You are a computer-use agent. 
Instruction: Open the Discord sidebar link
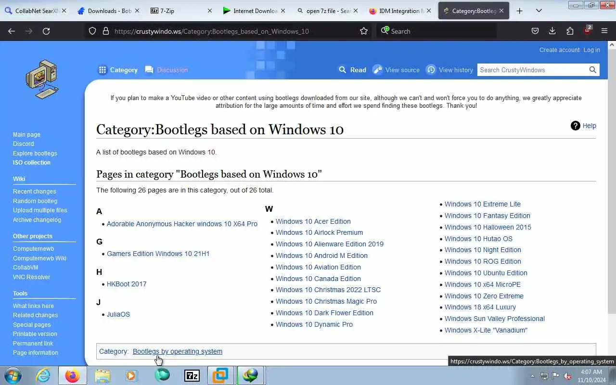pos(23,144)
